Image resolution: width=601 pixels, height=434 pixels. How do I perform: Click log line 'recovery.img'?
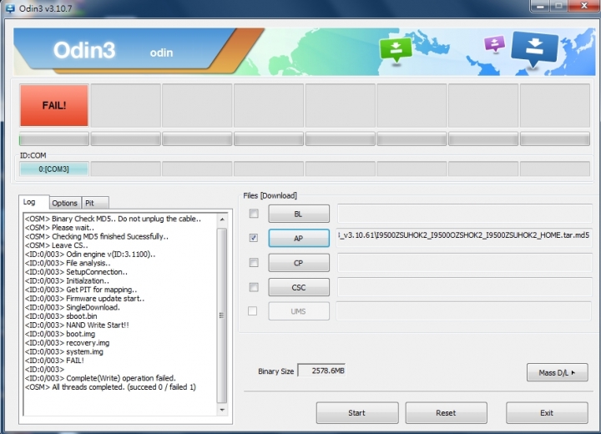coord(67,343)
